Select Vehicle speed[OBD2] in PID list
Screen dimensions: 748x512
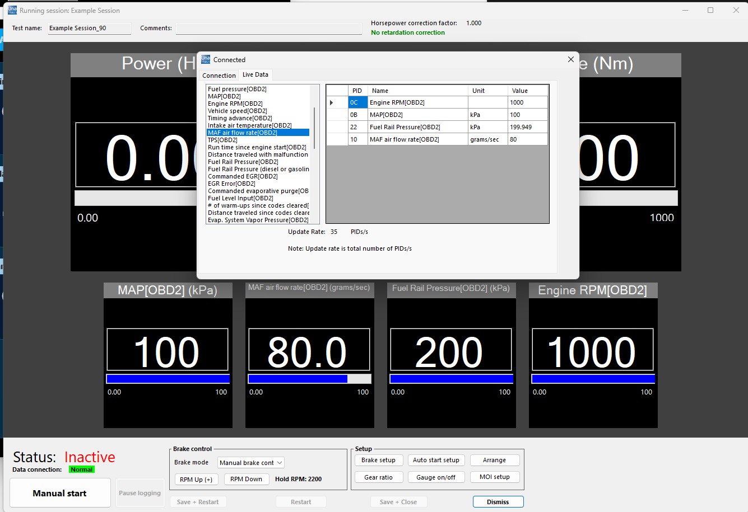[x=237, y=111]
